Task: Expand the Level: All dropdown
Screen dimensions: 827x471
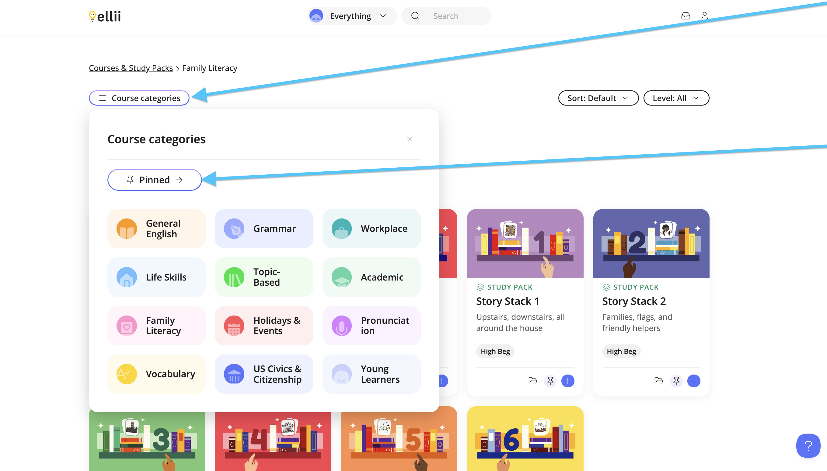Action: [676, 98]
